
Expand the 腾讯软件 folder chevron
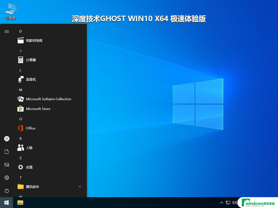(x=80, y=187)
